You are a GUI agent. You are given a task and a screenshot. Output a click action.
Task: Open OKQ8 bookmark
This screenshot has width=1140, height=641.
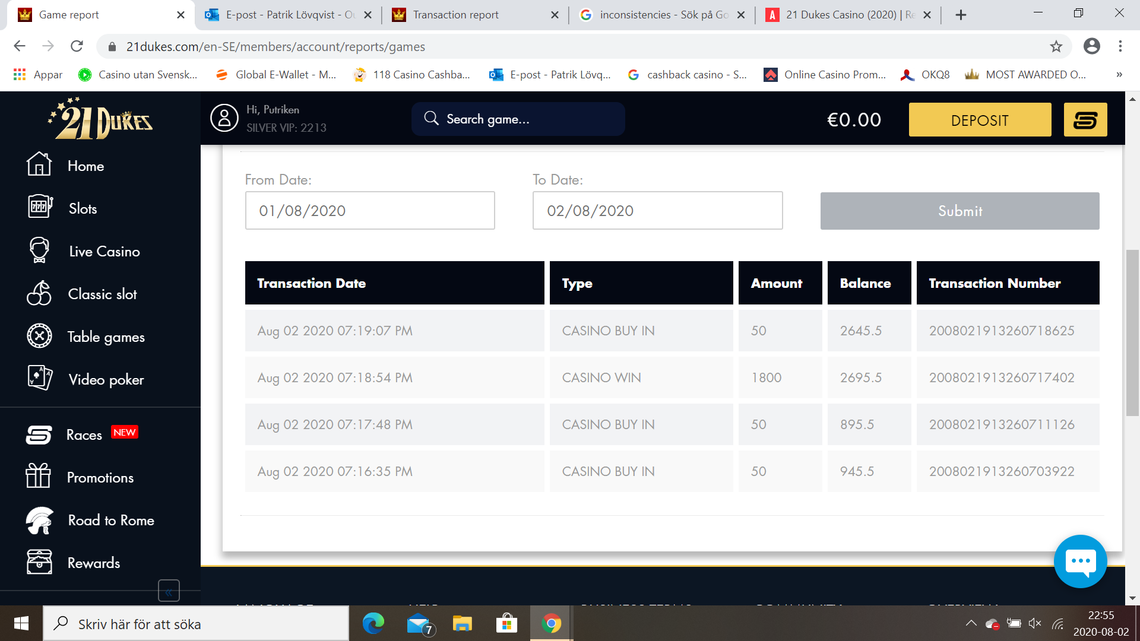point(926,75)
